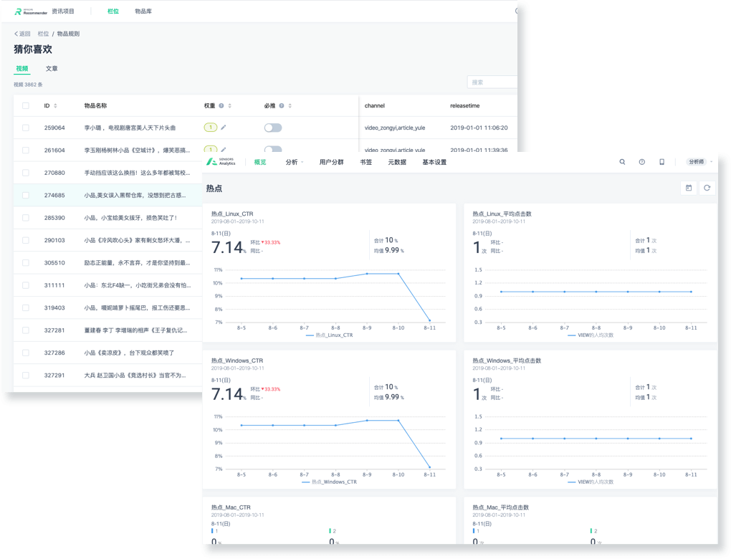Viewport: 731px width, 559px height.
Task: Edit weight with pencil icon for item 259064
Action: click(224, 128)
